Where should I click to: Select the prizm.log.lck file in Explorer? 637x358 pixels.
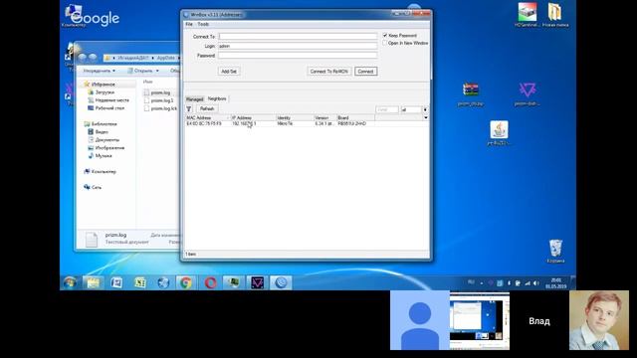pyautogui.click(x=164, y=108)
